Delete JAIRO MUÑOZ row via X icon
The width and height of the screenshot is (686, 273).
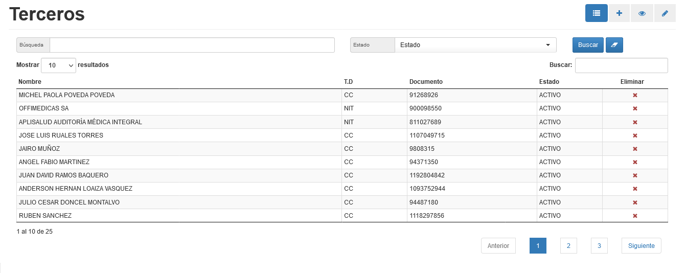(x=635, y=149)
